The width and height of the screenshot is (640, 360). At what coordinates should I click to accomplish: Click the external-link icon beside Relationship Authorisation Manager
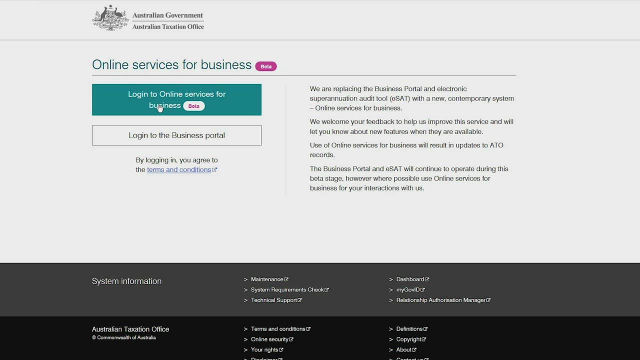(x=488, y=300)
